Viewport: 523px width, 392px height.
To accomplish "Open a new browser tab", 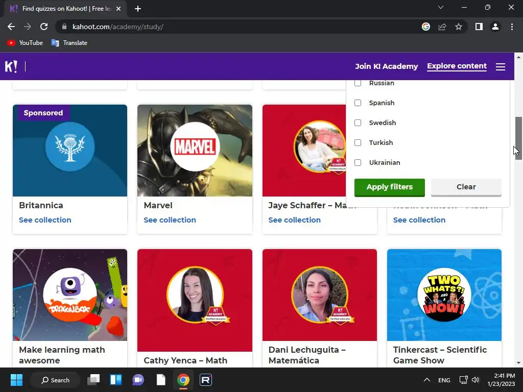I will (138, 9).
